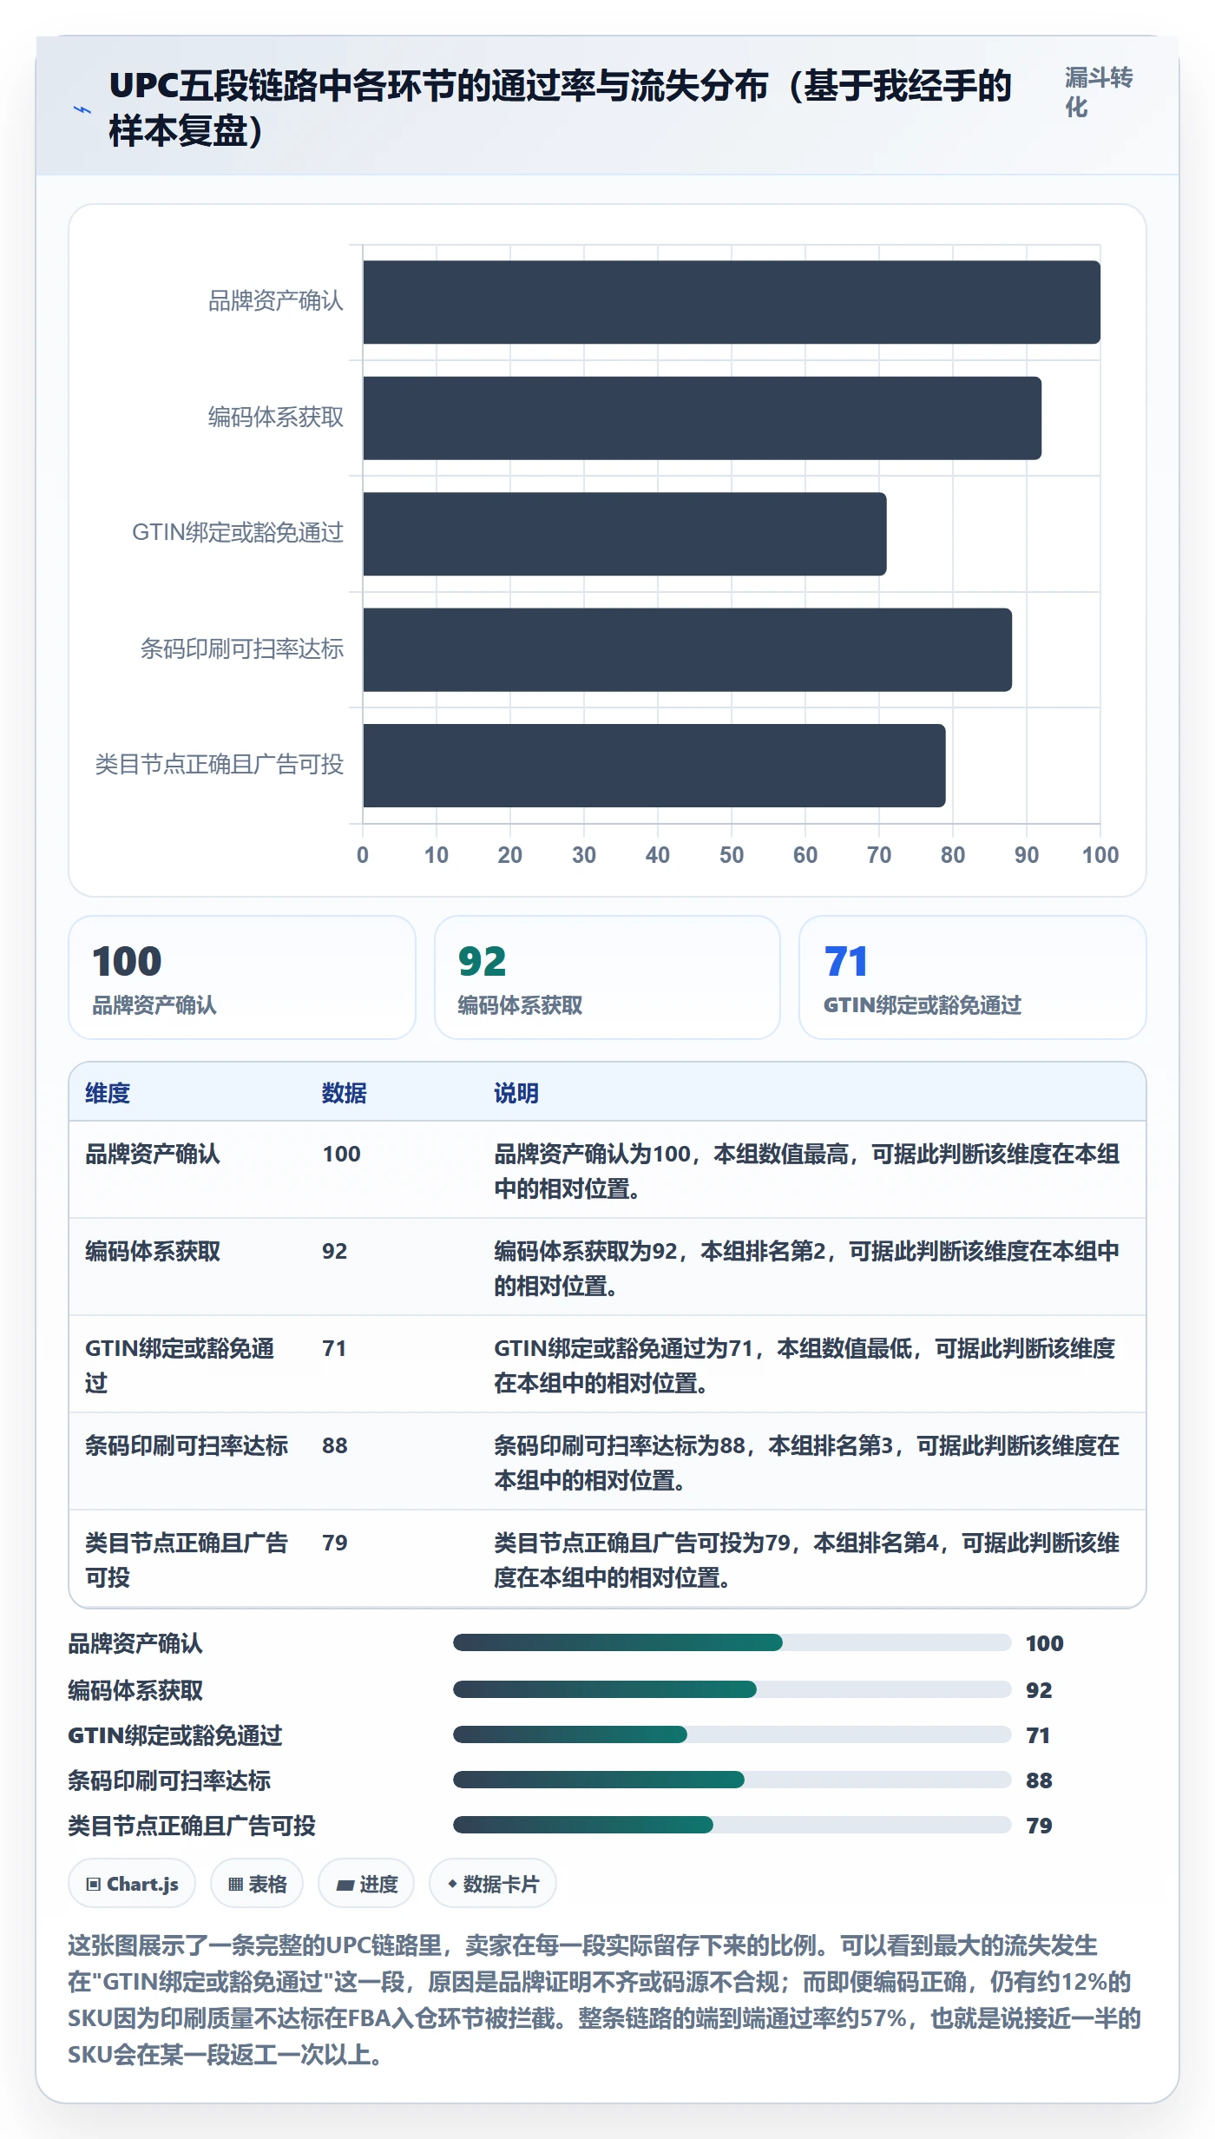Click the chart x-axis label 100
1215x2139 pixels.
[1100, 855]
